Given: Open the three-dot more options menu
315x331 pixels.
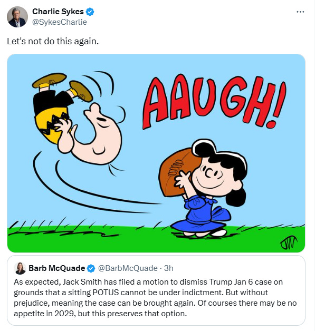Looking at the screenshot, I should [x=300, y=12].
